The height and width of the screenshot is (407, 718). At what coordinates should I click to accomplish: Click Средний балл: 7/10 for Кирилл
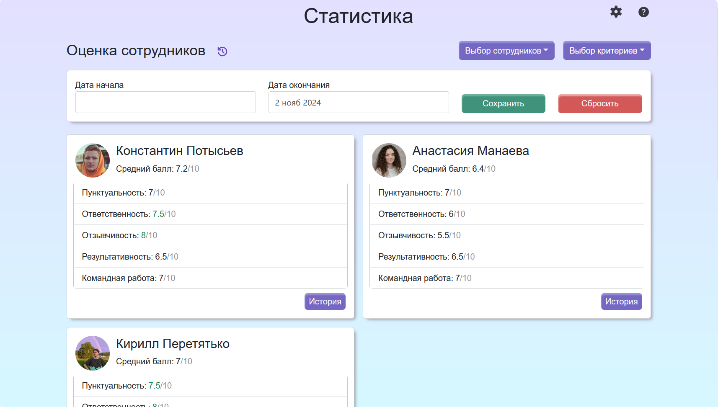pos(154,361)
